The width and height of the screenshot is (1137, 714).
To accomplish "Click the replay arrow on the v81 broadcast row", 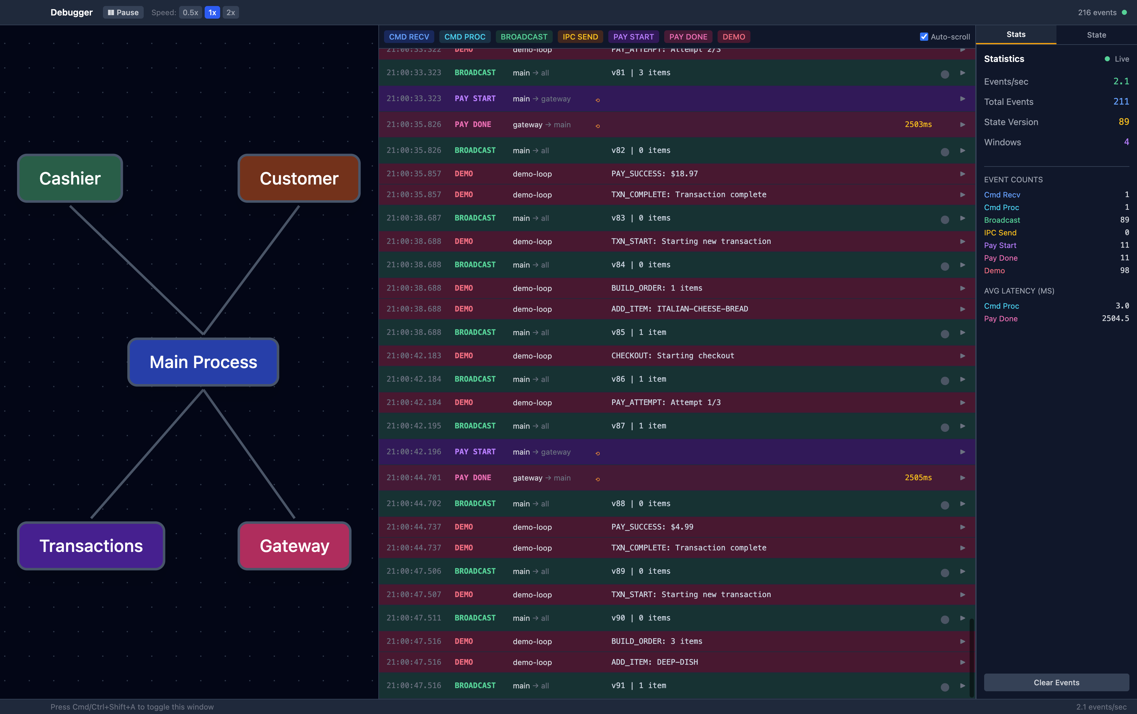I will pyautogui.click(x=962, y=73).
